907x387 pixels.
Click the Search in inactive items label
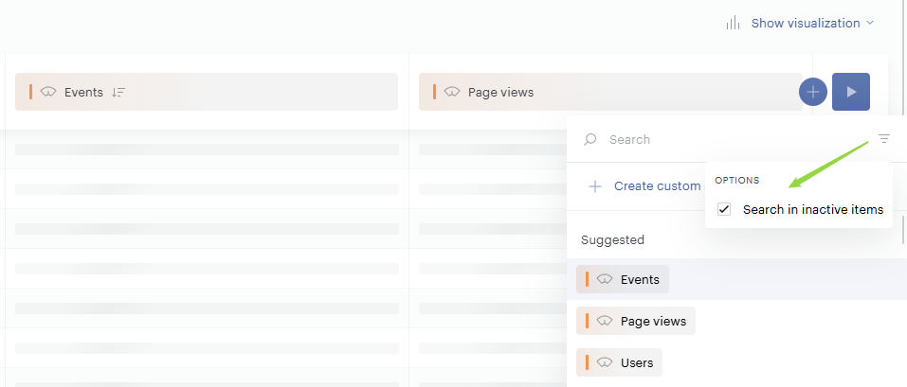pos(813,210)
